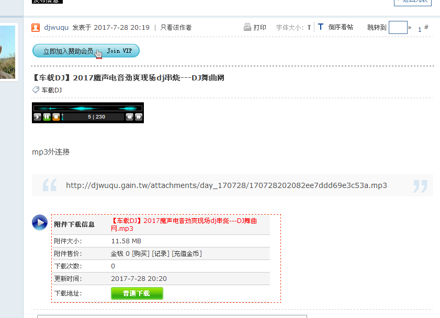Click the tag icon before 车载DJ
440x318 pixels.
point(36,90)
